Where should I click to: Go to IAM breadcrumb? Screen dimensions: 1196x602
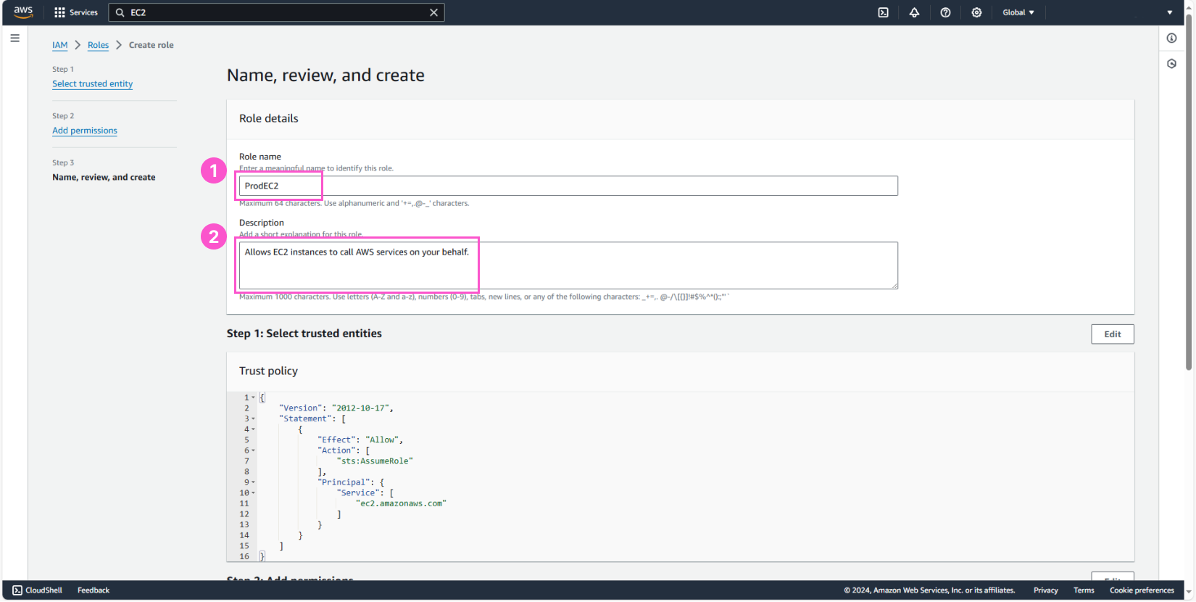point(59,45)
